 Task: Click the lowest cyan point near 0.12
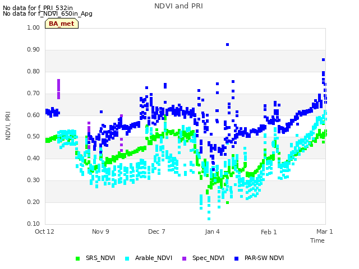click(209, 219)
